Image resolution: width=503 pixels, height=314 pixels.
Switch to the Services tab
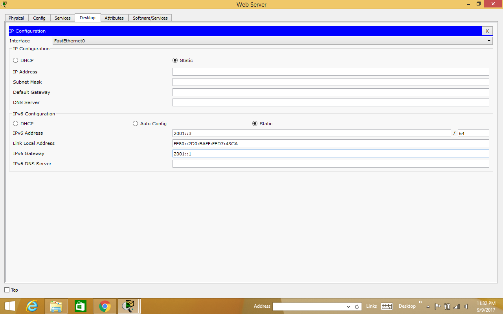pos(62,18)
